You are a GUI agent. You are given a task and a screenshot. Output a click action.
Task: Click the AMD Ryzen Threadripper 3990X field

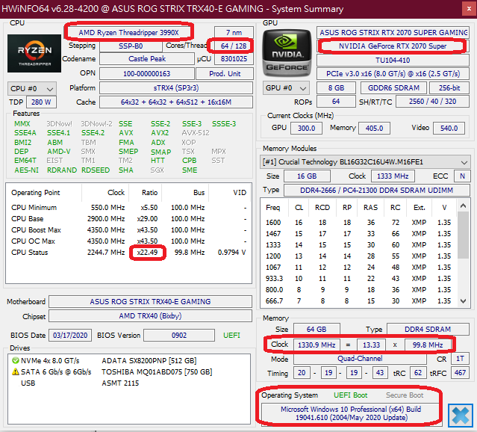coord(128,33)
